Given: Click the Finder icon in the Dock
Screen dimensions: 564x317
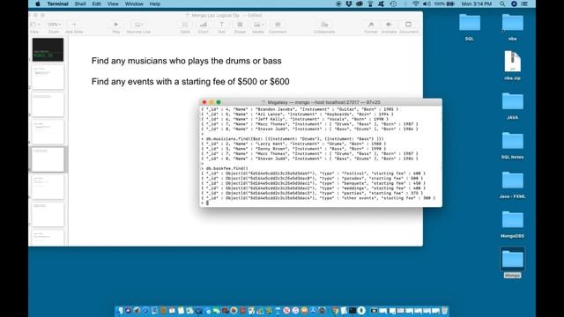Looking at the screenshot, I should coord(120,311).
